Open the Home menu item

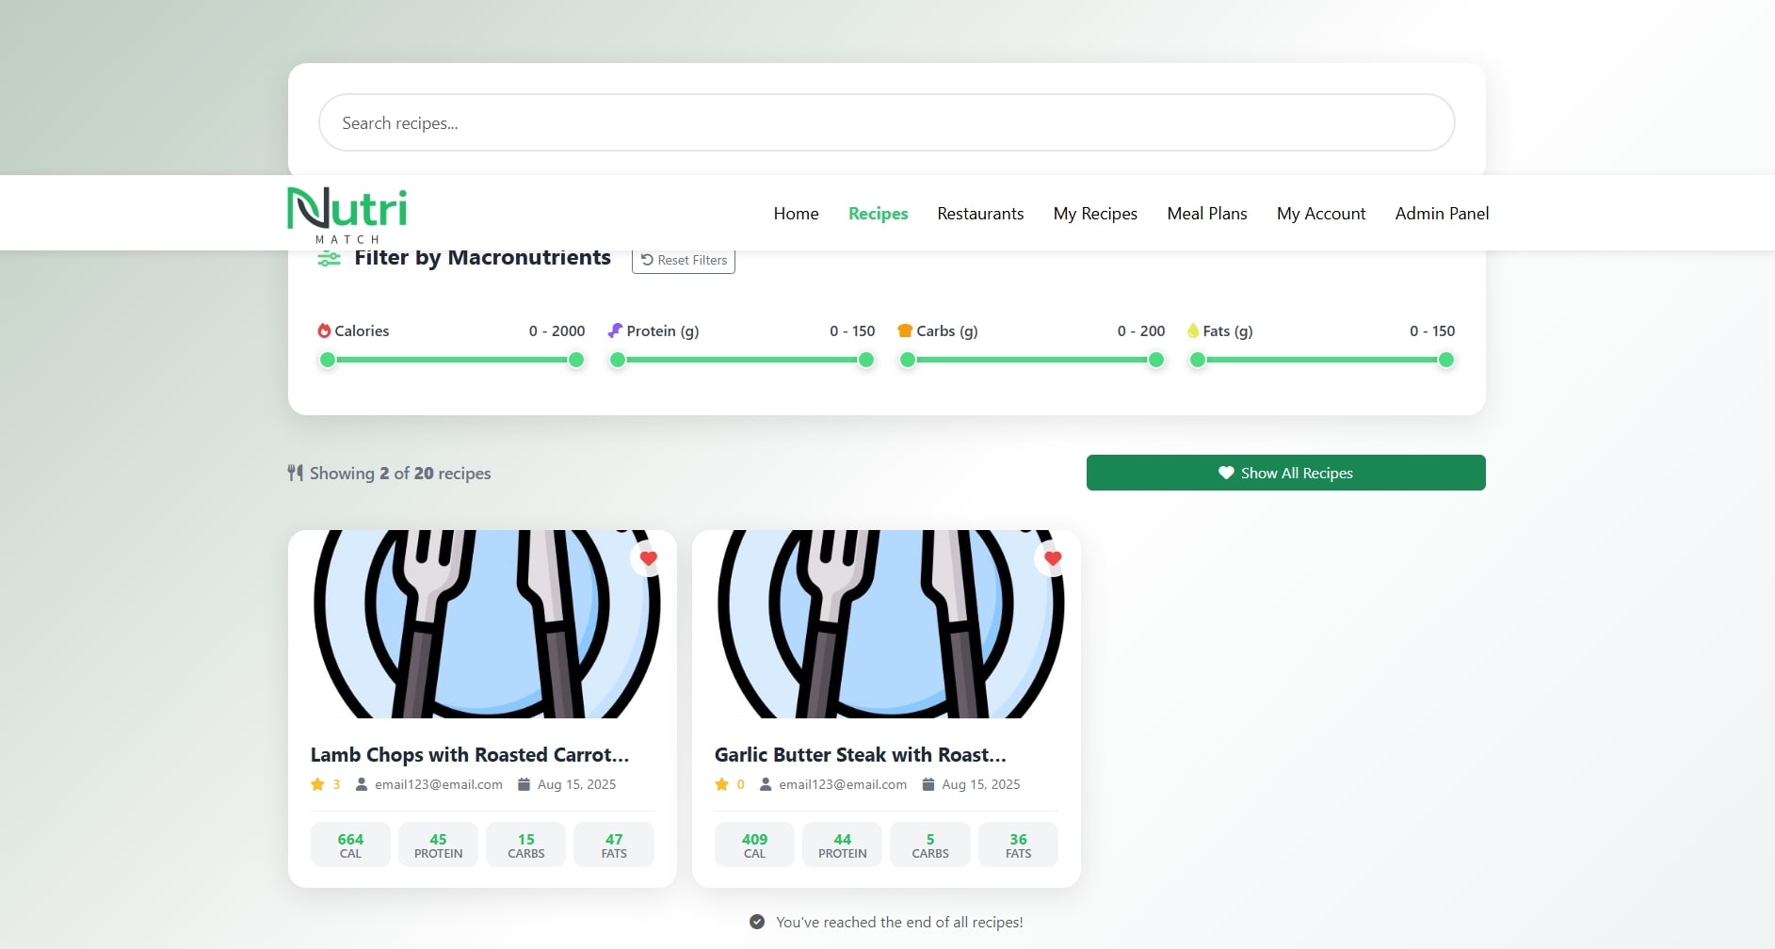pos(796,214)
